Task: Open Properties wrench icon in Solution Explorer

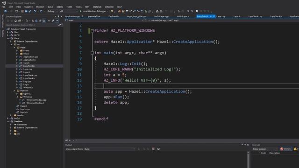Action: tap(53, 21)
